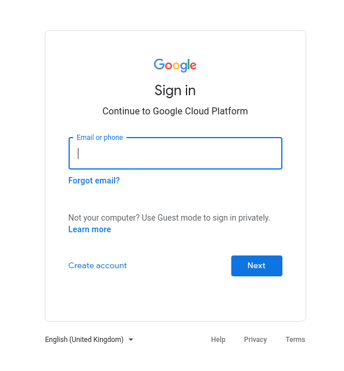This screenshot has height=371, width=344.
Task: Click the floating 'Email or phone' label
Action: (x=100, y=138)
